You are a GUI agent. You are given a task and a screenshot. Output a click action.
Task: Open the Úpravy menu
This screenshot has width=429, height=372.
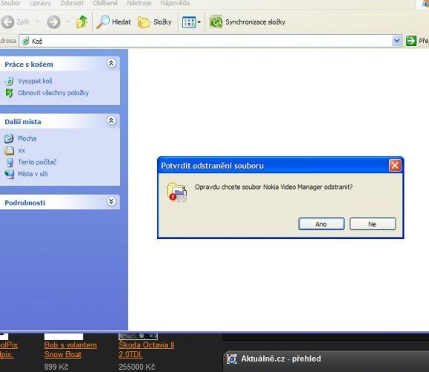[40, 3]
